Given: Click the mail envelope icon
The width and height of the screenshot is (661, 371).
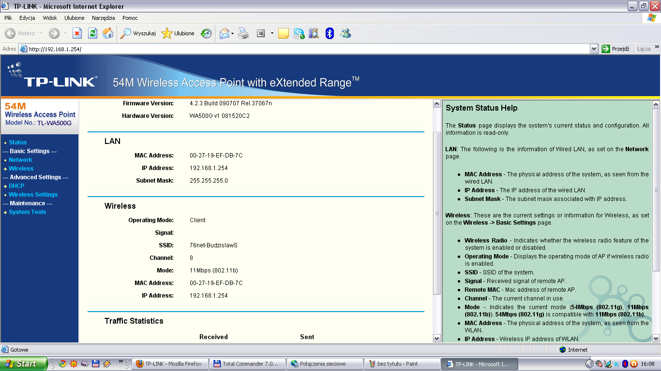Looking at the screenshot, I should coord(224,33).
